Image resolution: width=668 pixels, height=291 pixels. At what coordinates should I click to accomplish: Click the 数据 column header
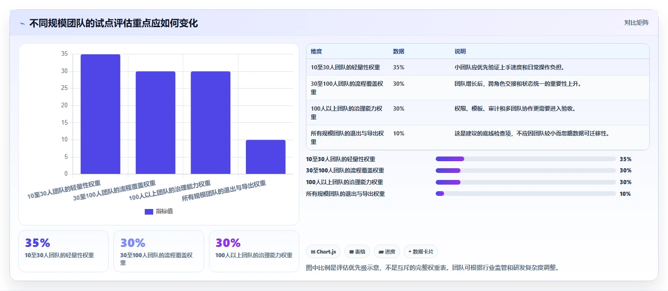tap(399, 52)
